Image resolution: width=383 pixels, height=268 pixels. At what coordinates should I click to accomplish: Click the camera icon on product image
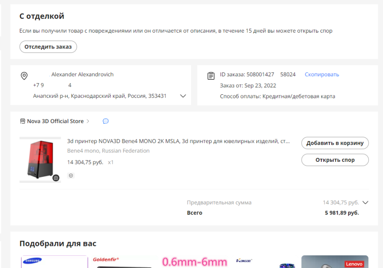[x=56, y=178]
